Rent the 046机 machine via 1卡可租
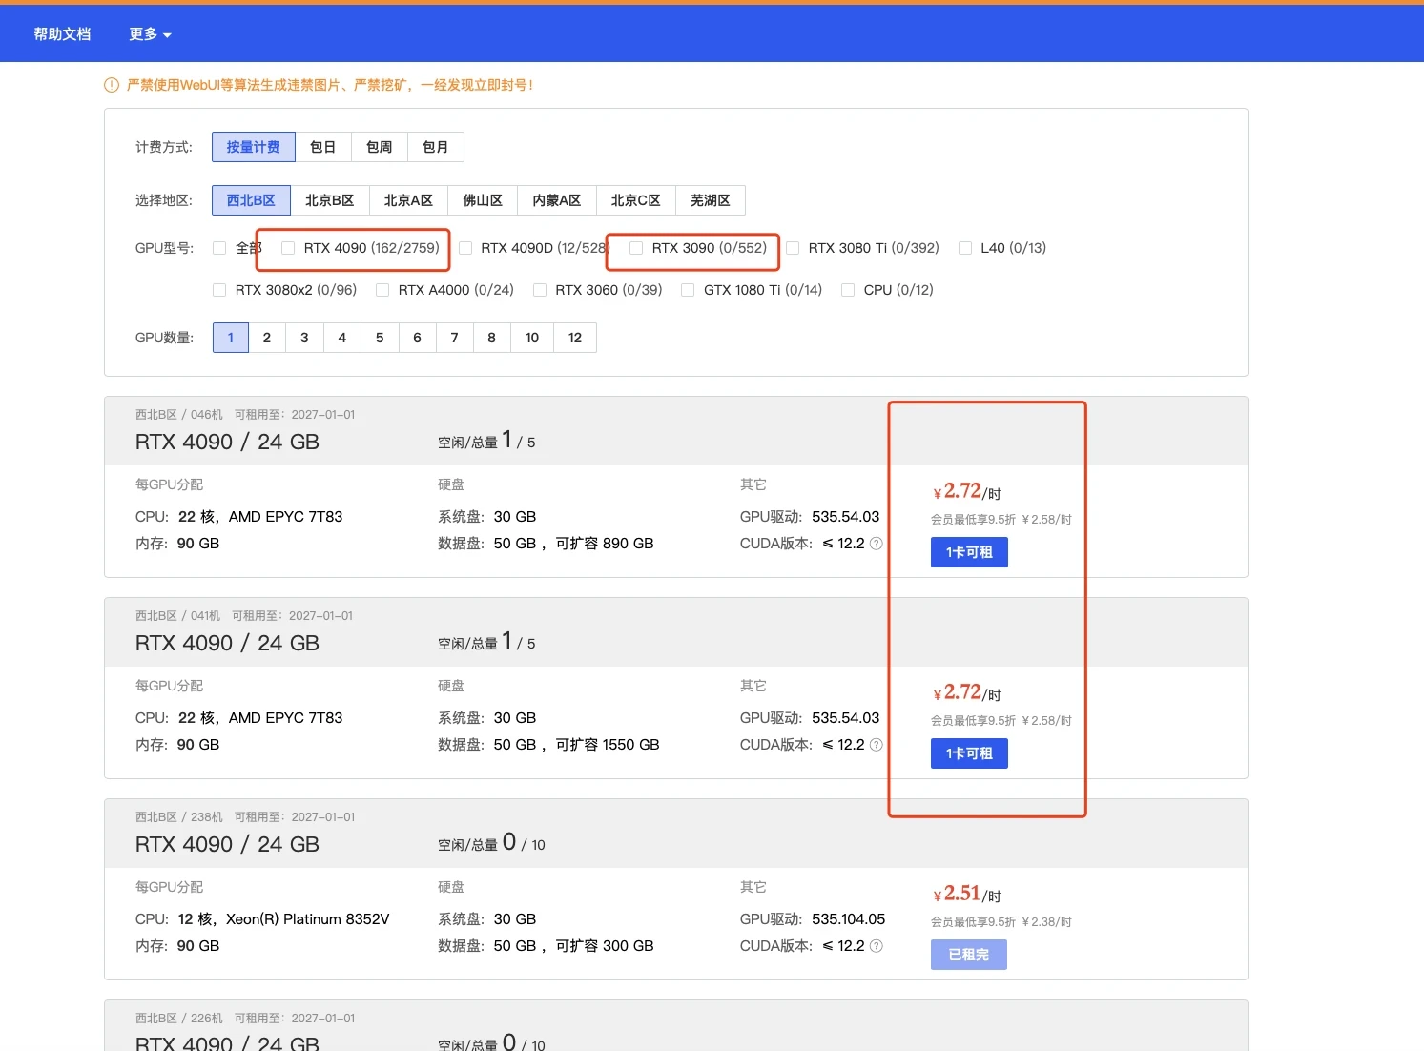The height and width of the screenshot is (1051, 1424). [969, 552]
